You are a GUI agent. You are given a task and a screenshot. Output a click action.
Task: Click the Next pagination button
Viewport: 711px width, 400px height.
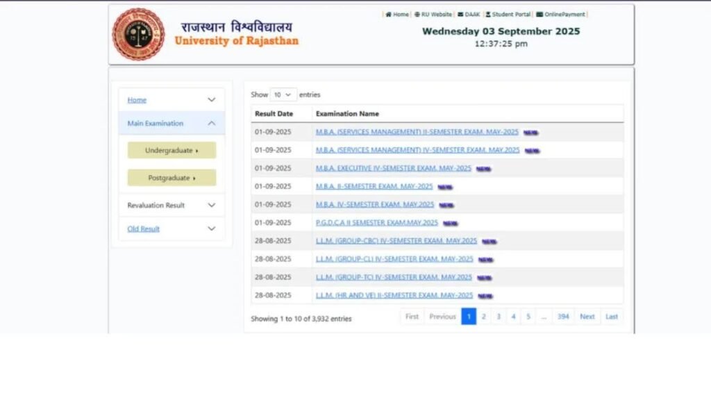(x=587, y=317)
